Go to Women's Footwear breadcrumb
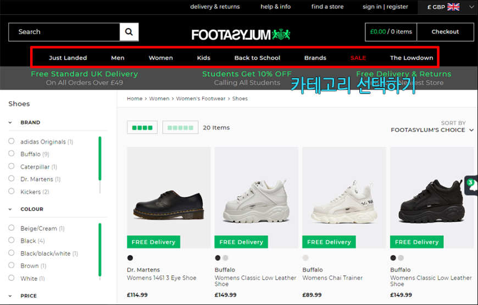 pyautogui.click(x=201, y=98)
